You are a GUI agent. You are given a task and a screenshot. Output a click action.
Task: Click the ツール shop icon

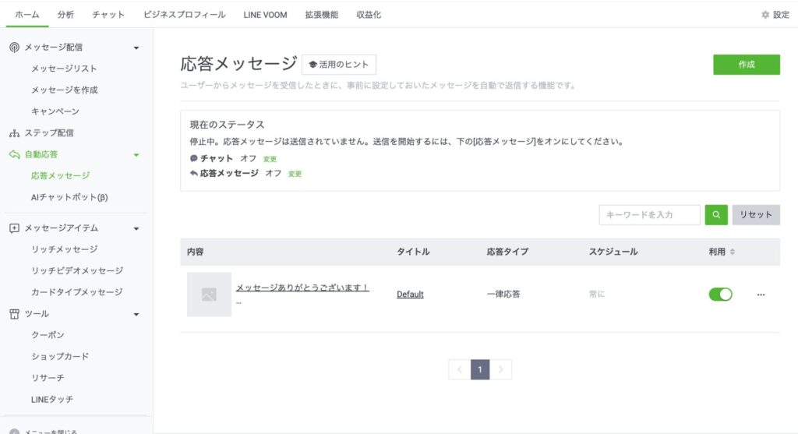tap(14, 314)
